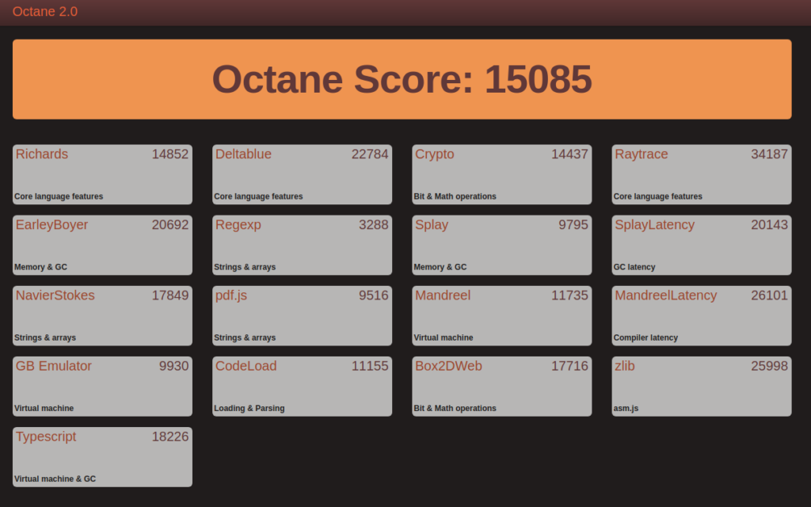Click 'Memory & GC' under EarleyBoyer
811x507 pixels.
[40, 267]
